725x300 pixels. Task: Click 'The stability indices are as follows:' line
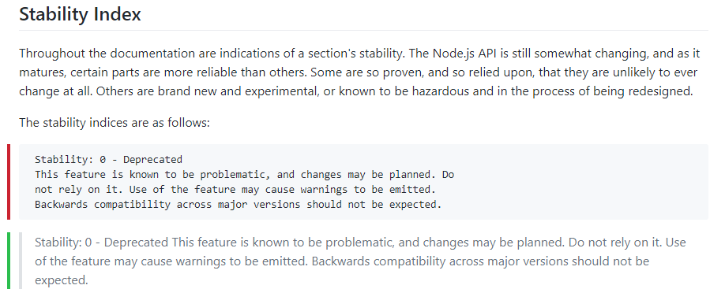(115, 124)
